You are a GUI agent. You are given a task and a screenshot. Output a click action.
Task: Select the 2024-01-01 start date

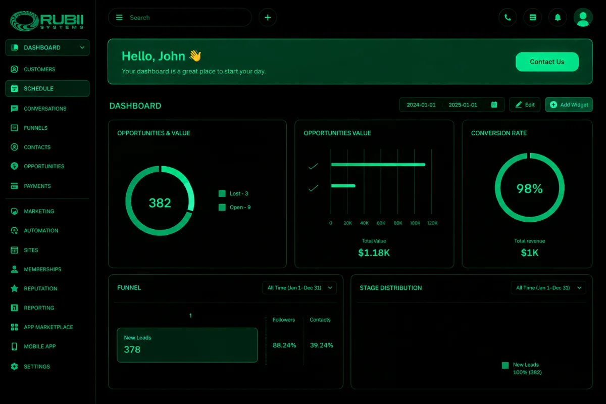coord(421,105)
